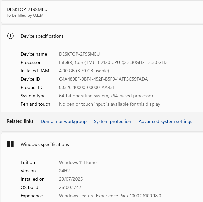Screen dimensions: 203x202
Task: Click the System type value 64-bit operating system
Action: coord(106,96)
